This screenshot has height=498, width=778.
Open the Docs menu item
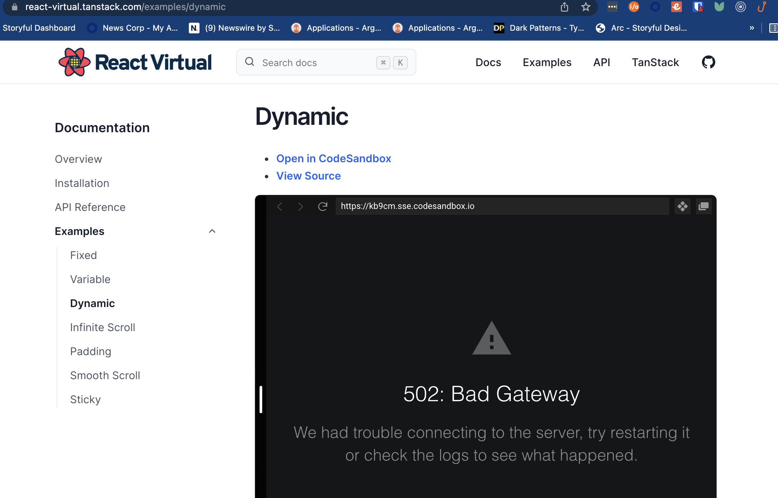(488, 62)
